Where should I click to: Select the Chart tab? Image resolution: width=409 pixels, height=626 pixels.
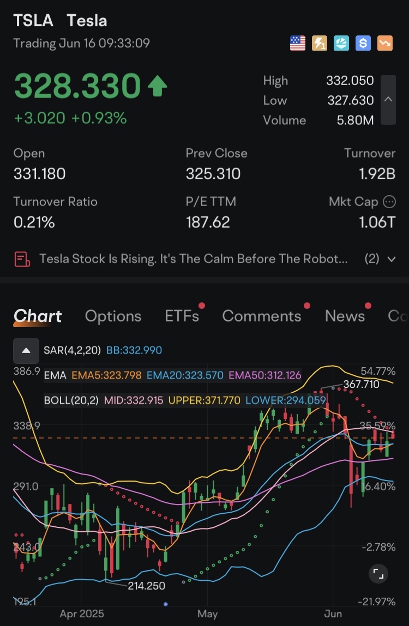coord(38,316)
